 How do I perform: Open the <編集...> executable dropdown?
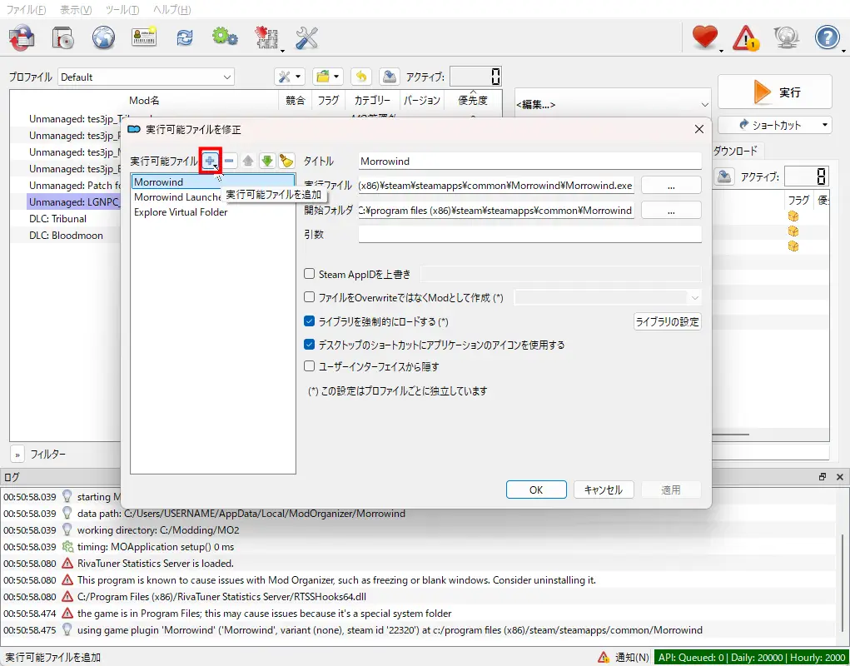click(x=613, y=104)
